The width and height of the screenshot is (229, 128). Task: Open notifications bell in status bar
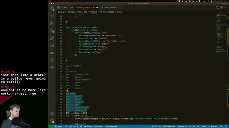(226, 127)
